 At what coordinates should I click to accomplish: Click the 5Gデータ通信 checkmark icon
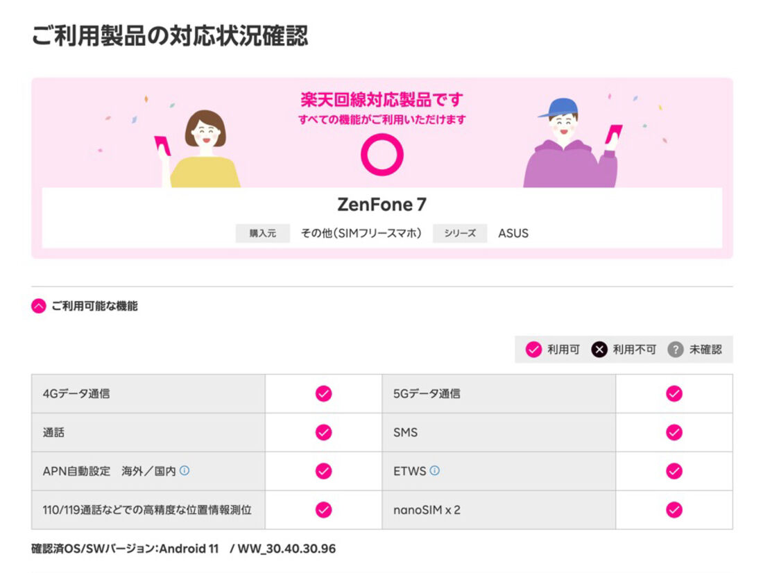coord(674,393)
